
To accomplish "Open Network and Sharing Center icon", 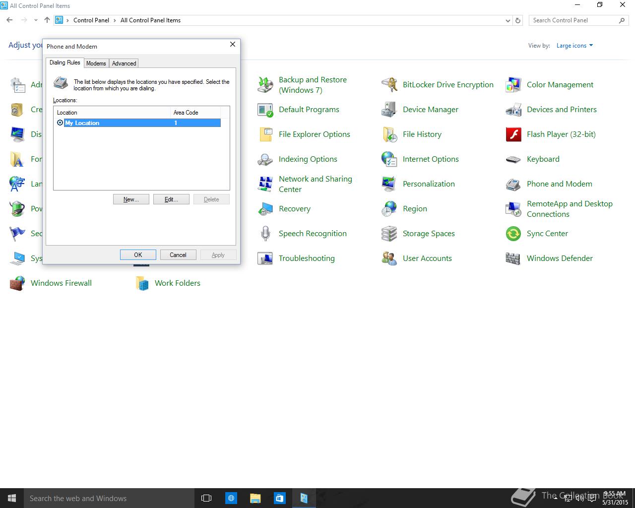I will (265, 184).
